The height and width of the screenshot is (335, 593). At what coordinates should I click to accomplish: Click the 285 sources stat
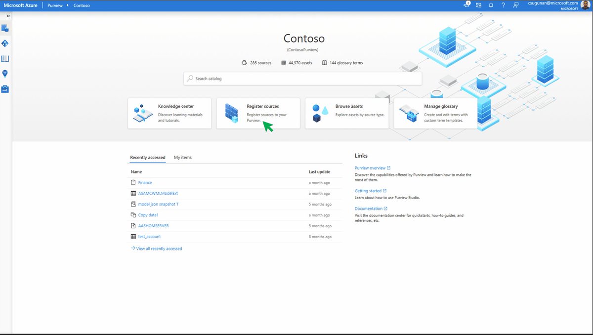[256, 63]
